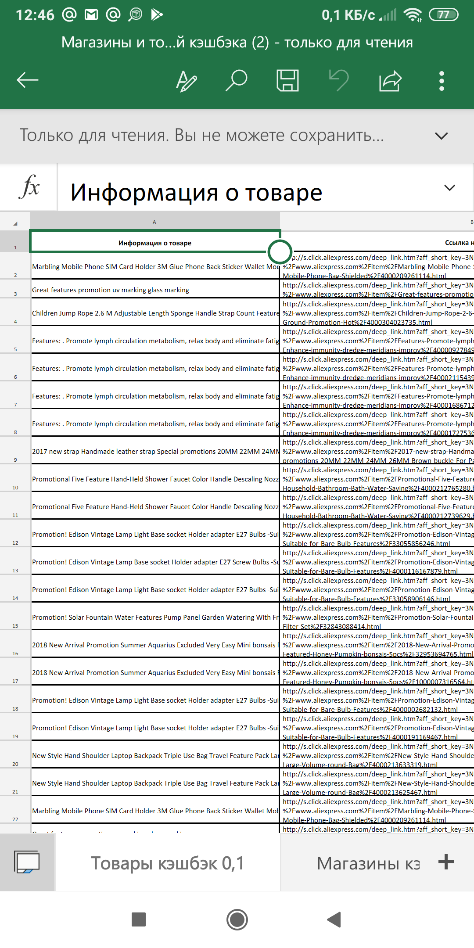Tap the document title in header
474x948 pixels.
point(237,42)
